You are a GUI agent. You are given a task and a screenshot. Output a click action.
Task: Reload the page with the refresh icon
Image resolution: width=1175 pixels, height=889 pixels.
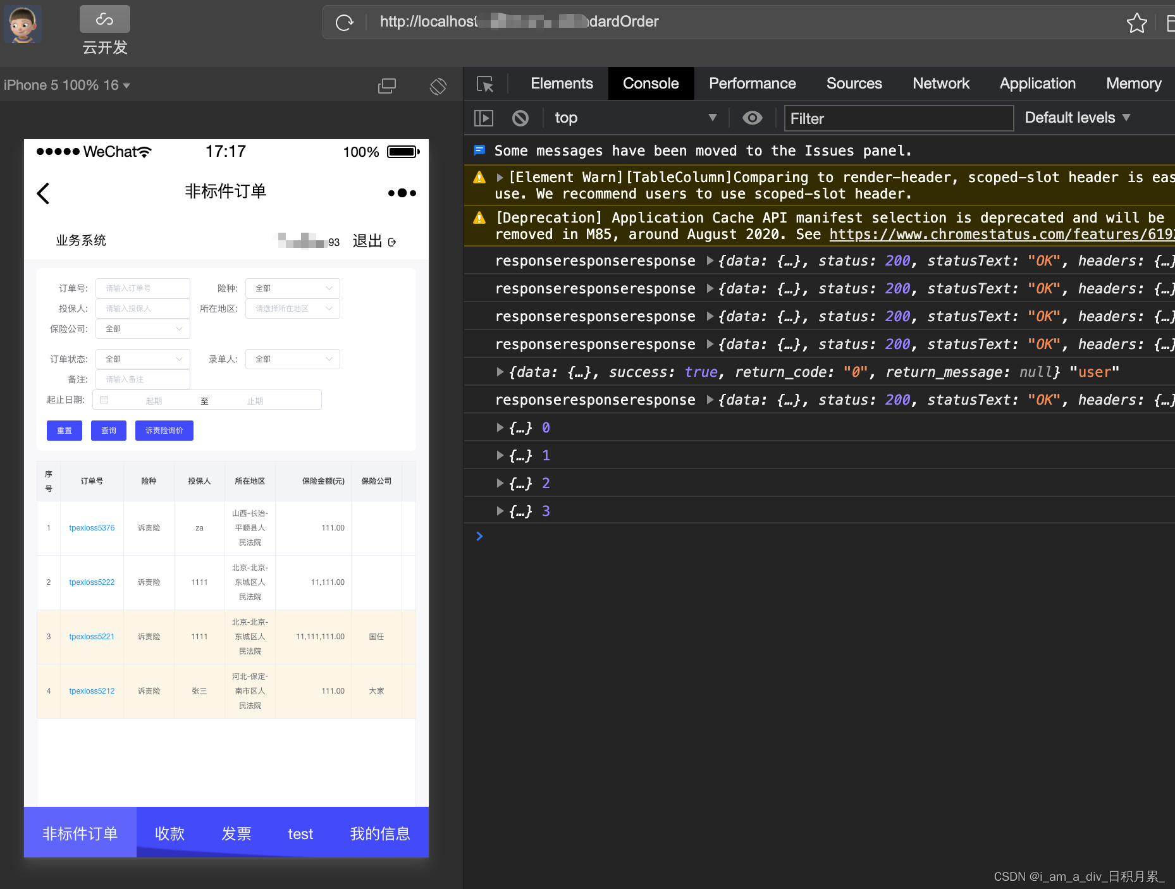(345, 23)
